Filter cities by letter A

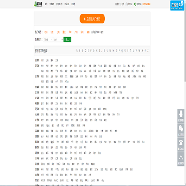click(x=77, y=51)
